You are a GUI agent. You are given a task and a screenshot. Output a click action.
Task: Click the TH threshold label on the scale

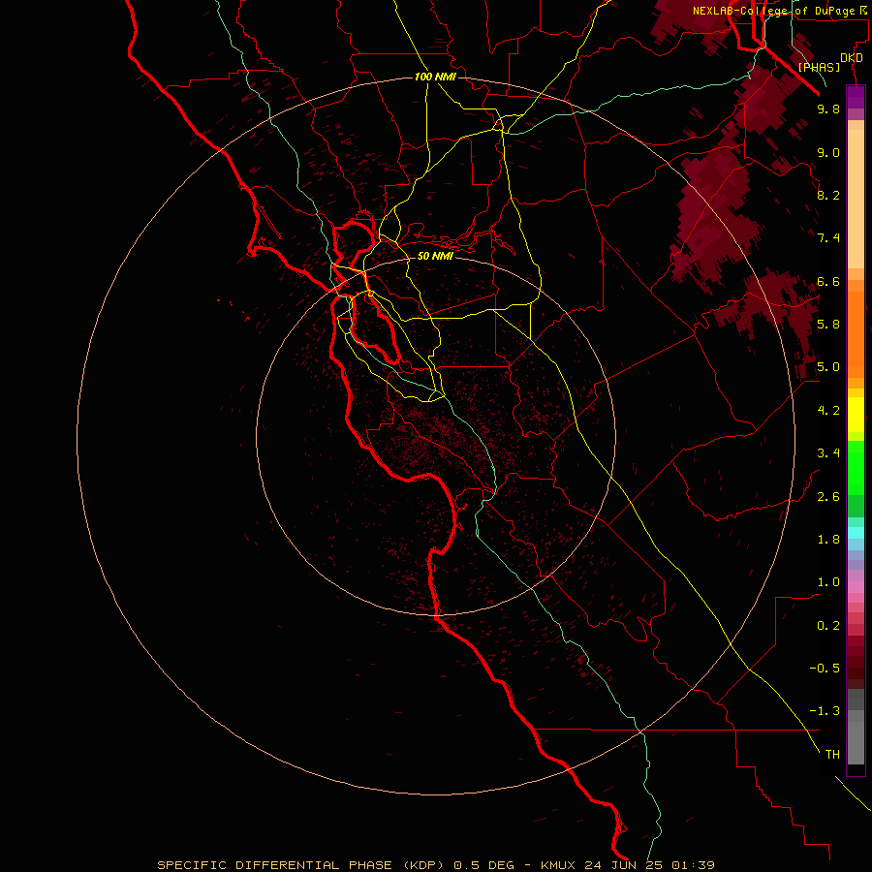point(832,755)
